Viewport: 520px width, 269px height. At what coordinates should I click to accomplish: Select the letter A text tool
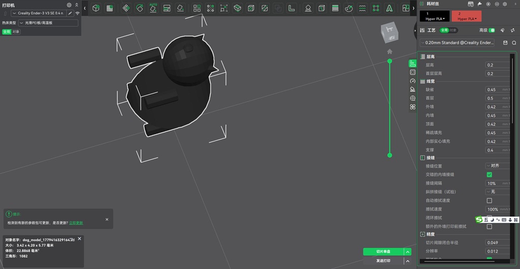coord(390,8)
